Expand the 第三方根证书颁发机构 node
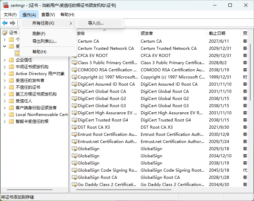 pyautogui.click(x=4, y=94)
